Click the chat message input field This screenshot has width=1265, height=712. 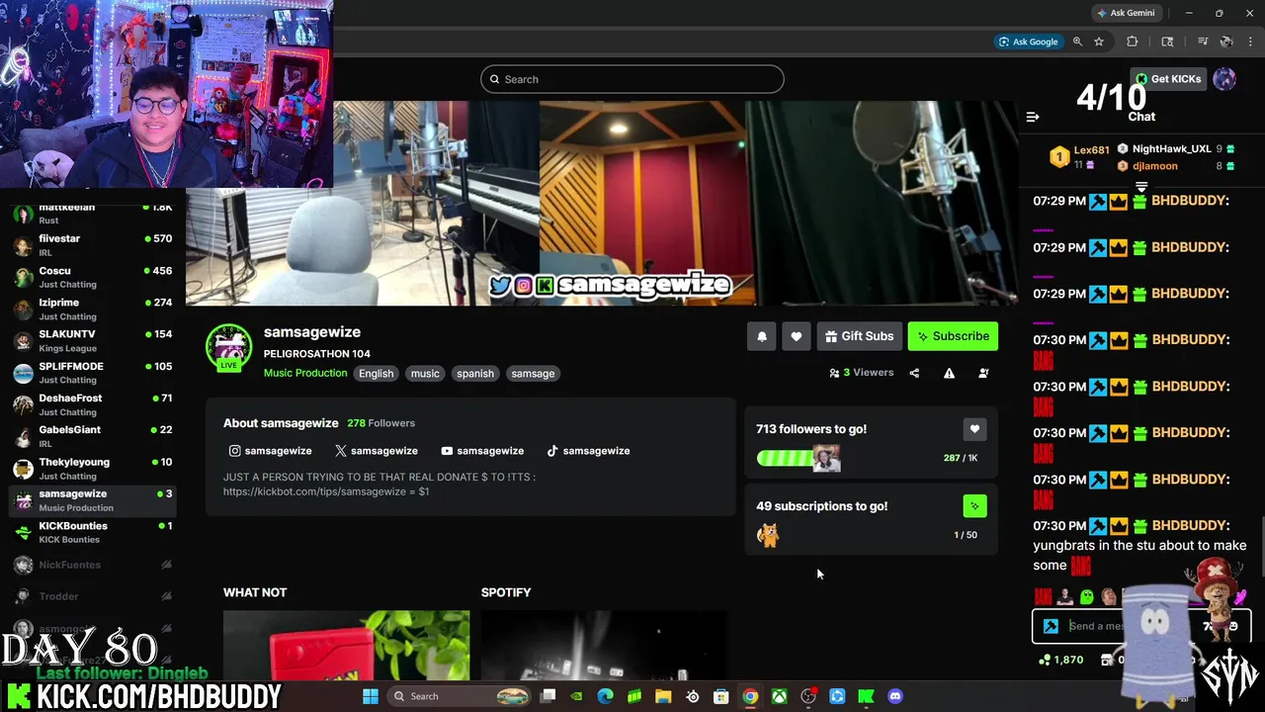click(x=1141, y=626)
